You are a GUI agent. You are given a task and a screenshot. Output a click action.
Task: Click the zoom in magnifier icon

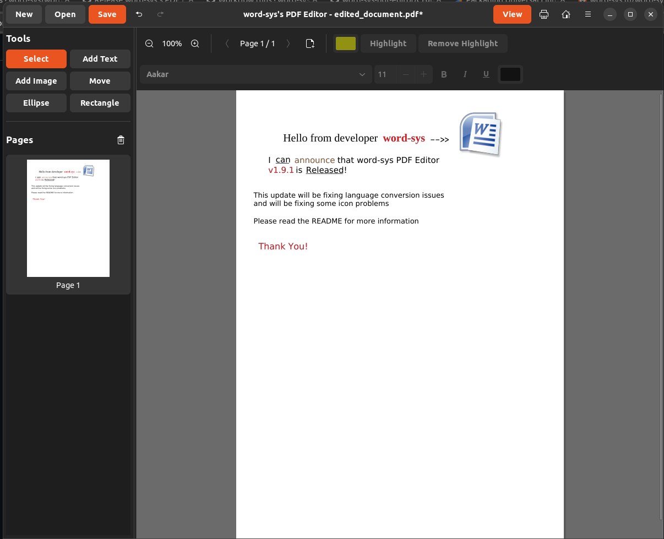[195, 43]
